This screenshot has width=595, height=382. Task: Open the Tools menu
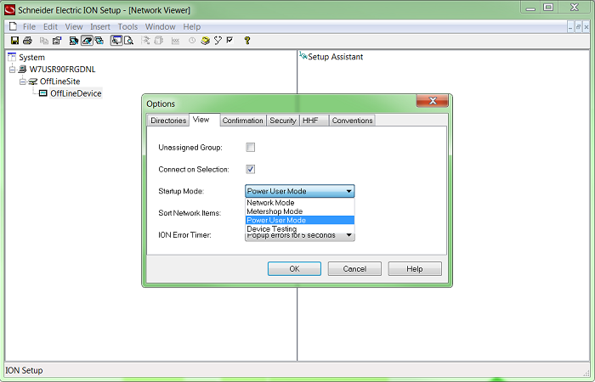pyautogui.click(x=127, y=27)
